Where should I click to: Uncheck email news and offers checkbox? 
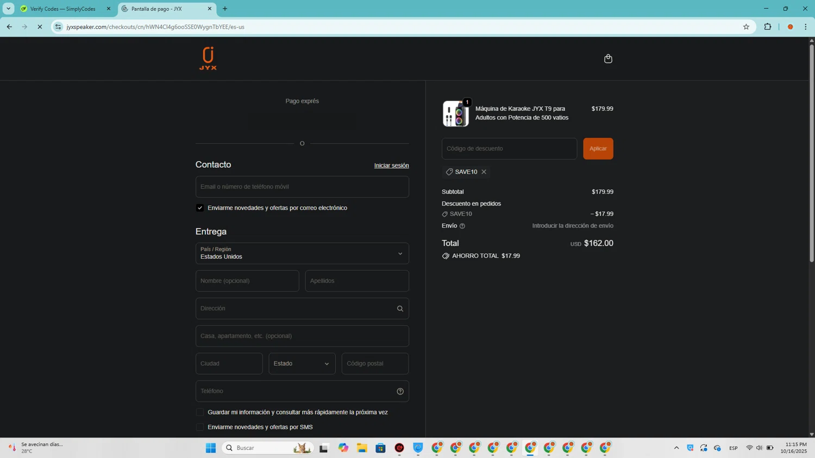click(200, 208)
